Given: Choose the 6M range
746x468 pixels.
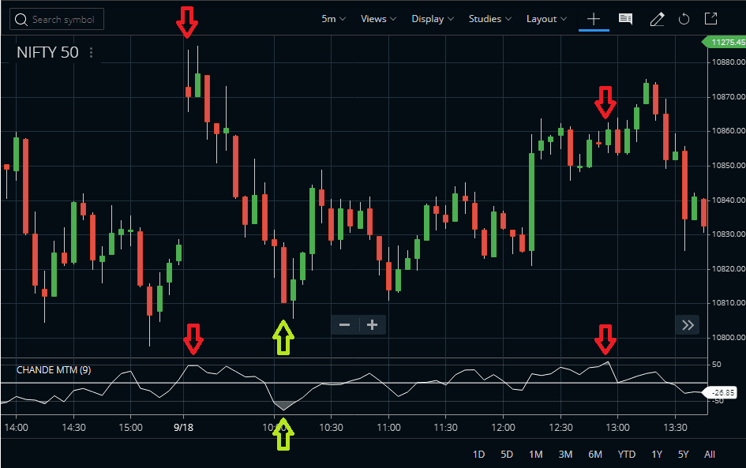Looking at the screenshot, I should [x=595, y=455].
